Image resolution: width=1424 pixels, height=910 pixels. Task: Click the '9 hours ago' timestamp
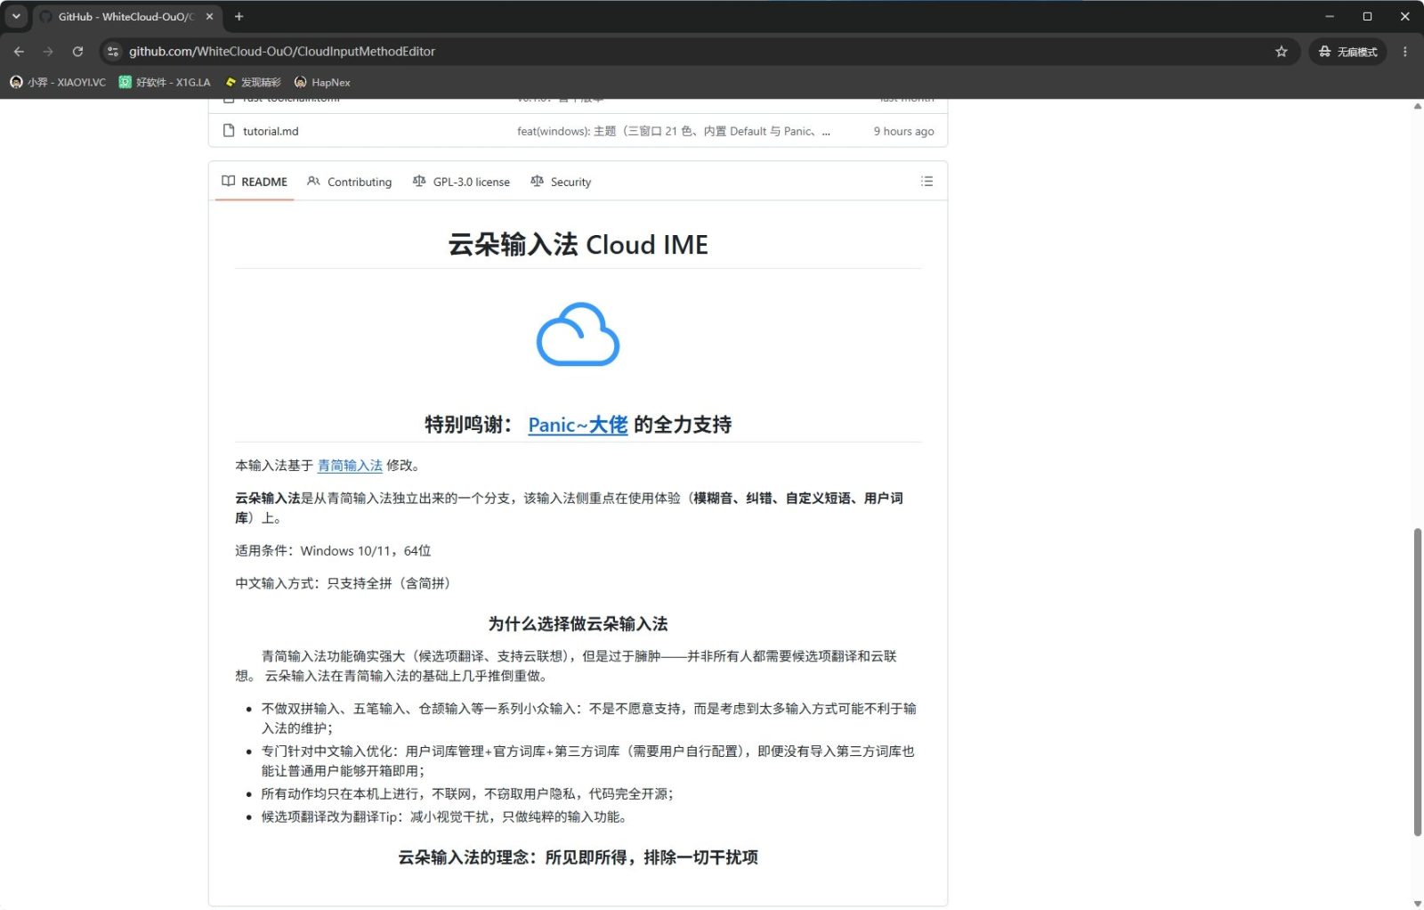(x=903, y=131)
